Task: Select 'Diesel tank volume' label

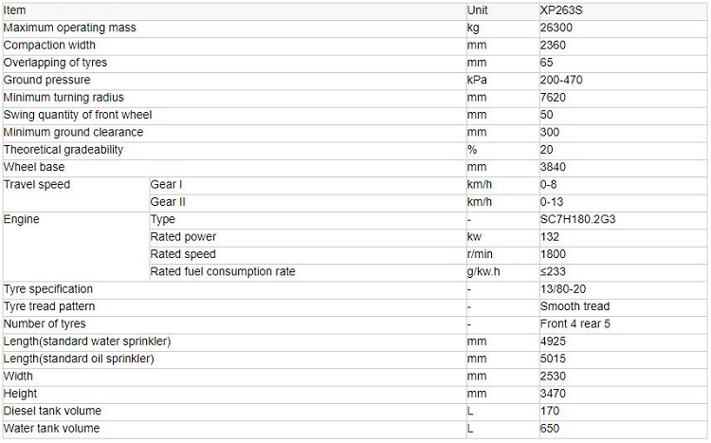Action: coord(52,412)
